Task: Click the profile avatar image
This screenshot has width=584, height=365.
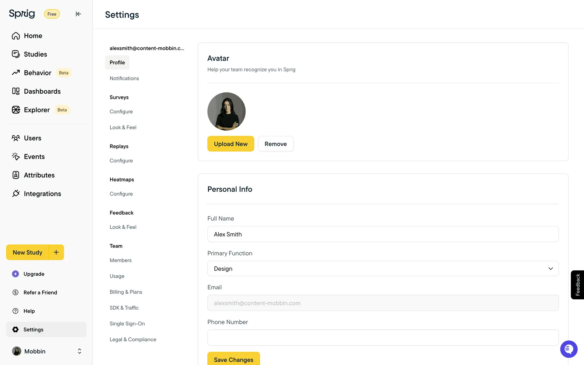Action: [226, 111]
